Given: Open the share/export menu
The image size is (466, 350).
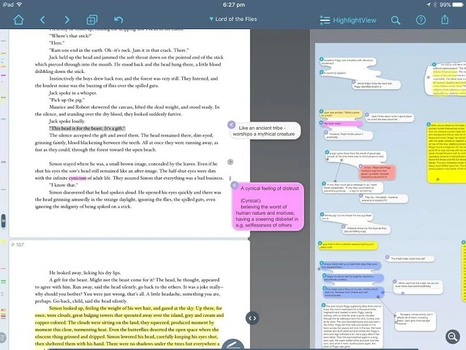Looking at the screenshot, I should [444, 20].
